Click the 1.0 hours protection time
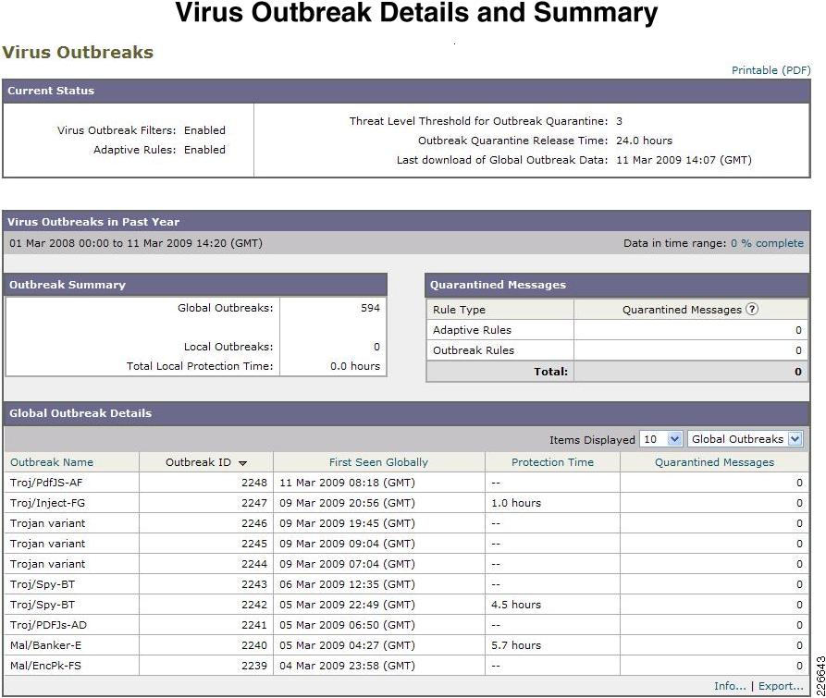The height and width of the screenshot is (698, 826). coord(516,503)
